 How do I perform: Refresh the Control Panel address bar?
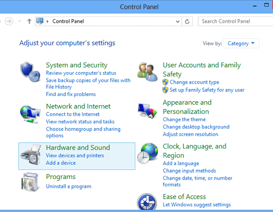pyautogui.click(x=187, y=22)
